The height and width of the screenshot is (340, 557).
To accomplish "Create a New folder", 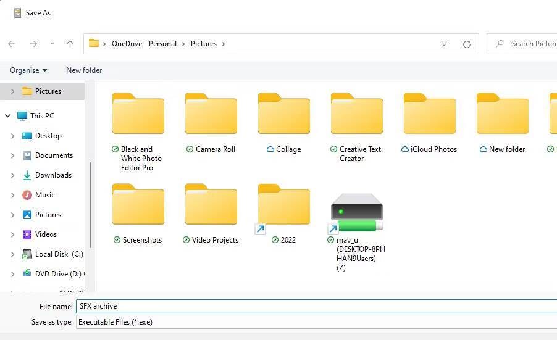I will click(x=84, y=70).
